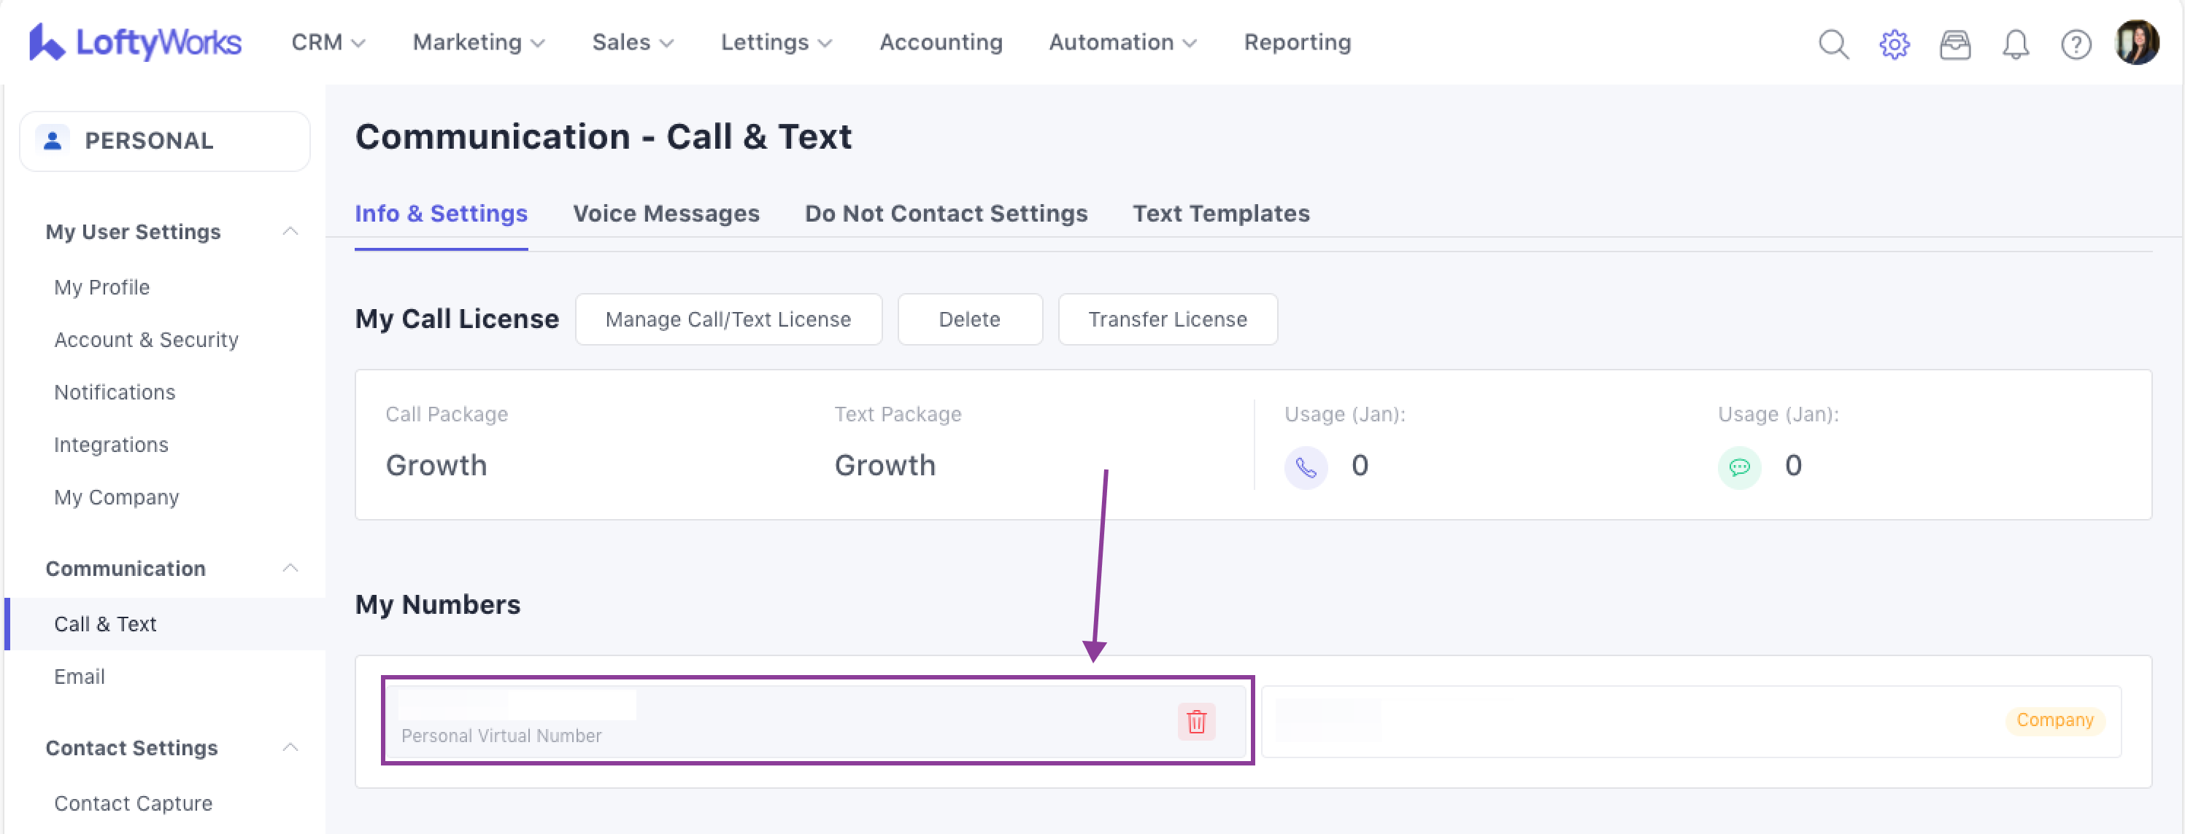Image resolution: width=2185 pixels, height=834 pixels.
Task: Open the search magnifier icon
Action: pyautogui.click(x=1833, y=43)
